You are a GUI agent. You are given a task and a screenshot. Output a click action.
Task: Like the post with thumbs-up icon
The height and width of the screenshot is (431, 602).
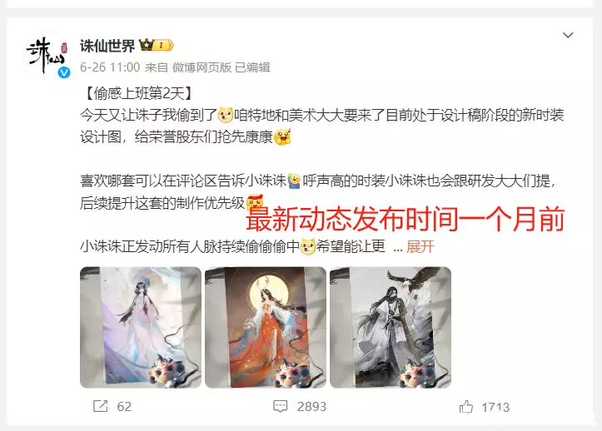point(466,406)
